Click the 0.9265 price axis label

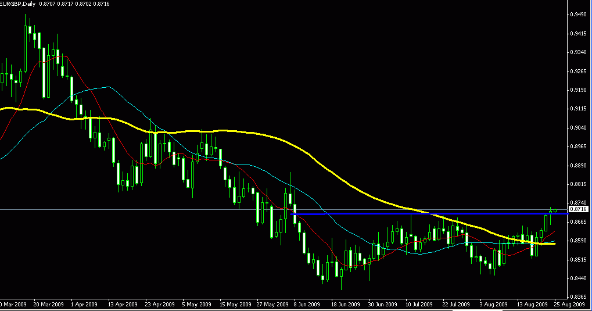coord(579,71)
